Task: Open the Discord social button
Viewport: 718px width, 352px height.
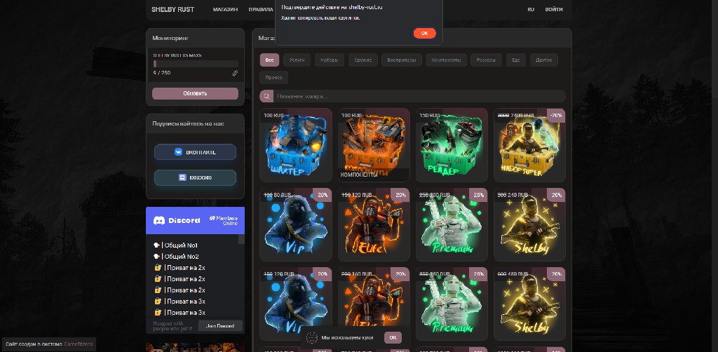Action: 195,177
